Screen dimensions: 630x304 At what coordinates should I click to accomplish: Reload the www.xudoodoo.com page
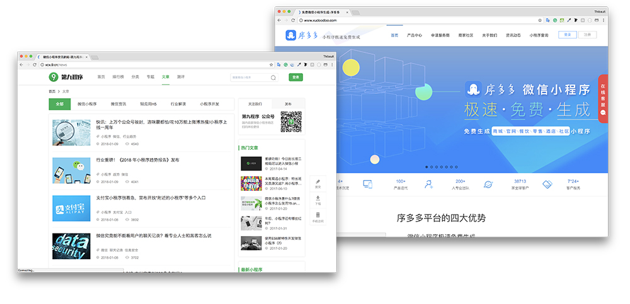point(293,20)
